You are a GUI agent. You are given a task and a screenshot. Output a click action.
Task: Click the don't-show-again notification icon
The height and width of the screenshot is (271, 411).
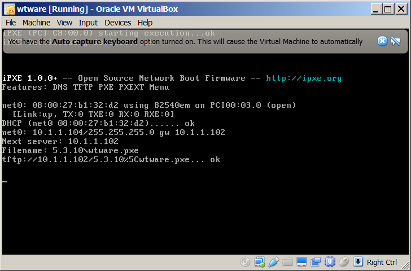coord(395,41)
